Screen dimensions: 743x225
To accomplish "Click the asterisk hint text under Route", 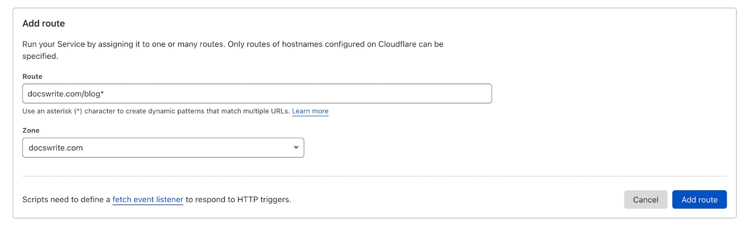I will 156,111.
